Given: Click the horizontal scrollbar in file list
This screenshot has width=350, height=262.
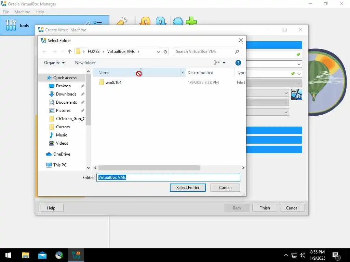Looking at the screenshot, I should [x=149, y=168].
